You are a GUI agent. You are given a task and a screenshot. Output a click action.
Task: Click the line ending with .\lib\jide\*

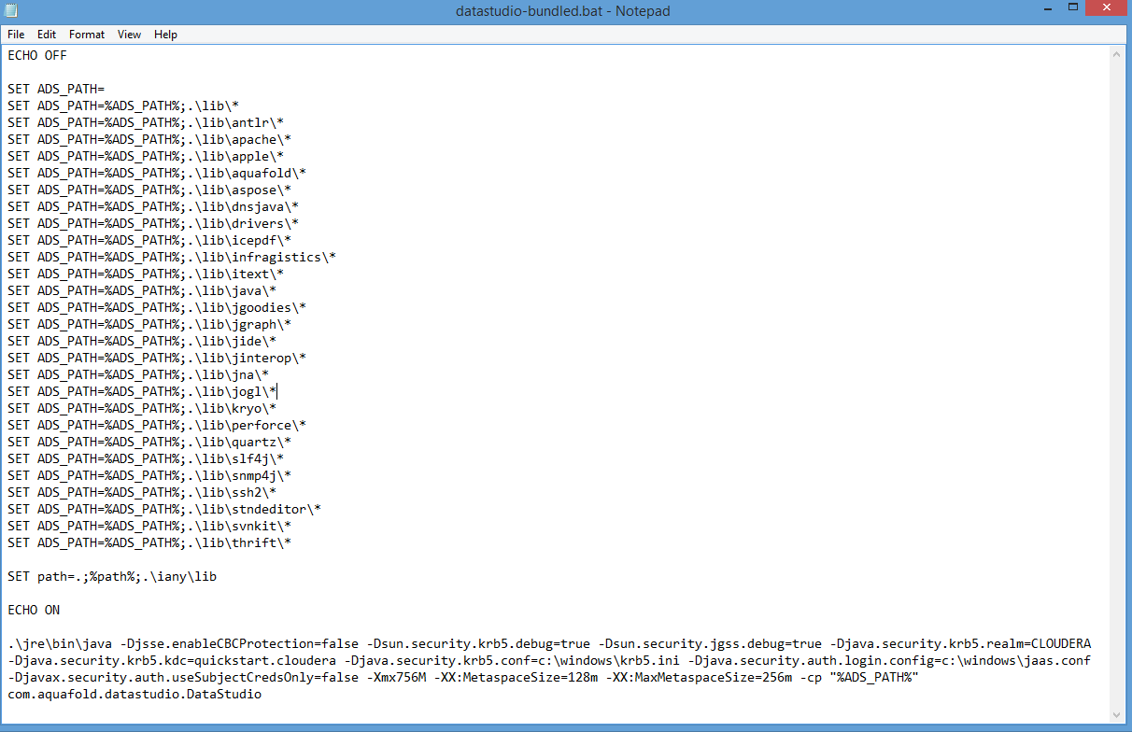point(142,341)
